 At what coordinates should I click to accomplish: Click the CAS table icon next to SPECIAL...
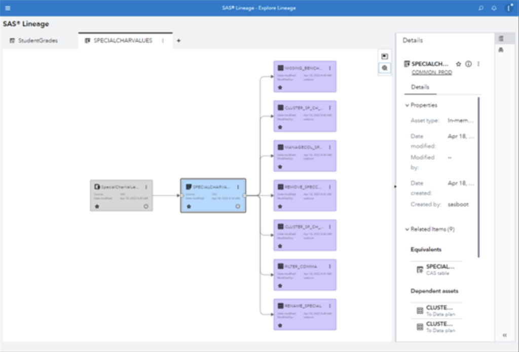click(x=420, y=269)
